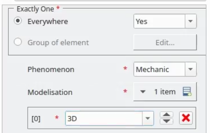Open the Yes dropdown for Everywhere
Screen dimensions: 210x133
(191, 21)
